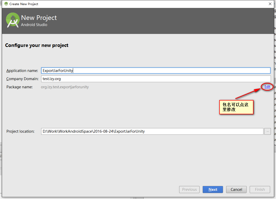Image resolution: width=276 pixels, height=199 pixels.
Task: Select package name text org.lzy.test.exportjarforunity
Action: [x=65, y=87]
